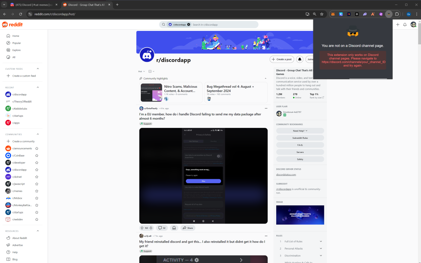Open Chrome Extensions puzzle menu
This screenshot has width=421, height=263.
coord(397,14)
